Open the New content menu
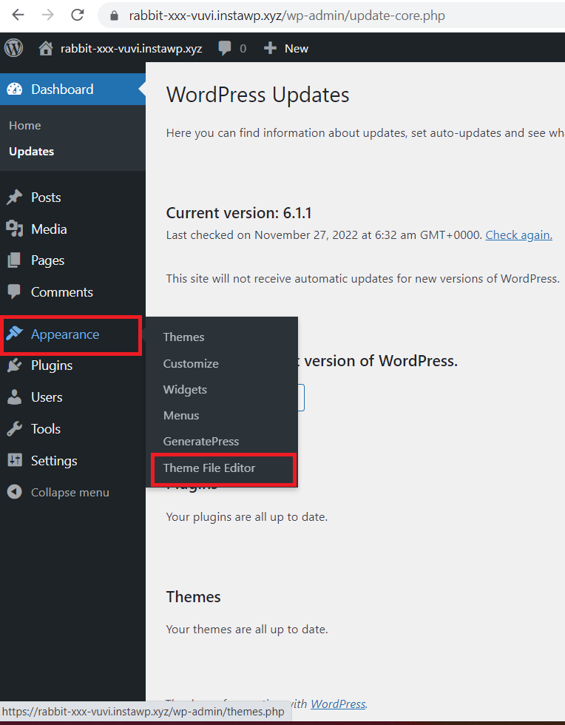The width and height of the screenshot is (565, 725). coord(297,49)
